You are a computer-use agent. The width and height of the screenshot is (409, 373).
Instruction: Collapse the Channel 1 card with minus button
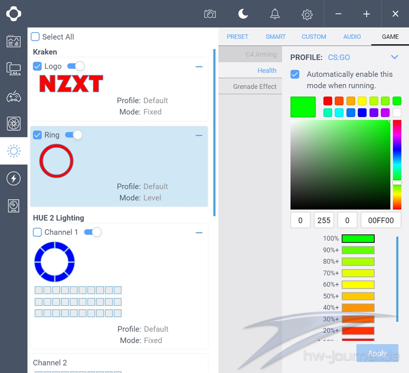(199, 233)
